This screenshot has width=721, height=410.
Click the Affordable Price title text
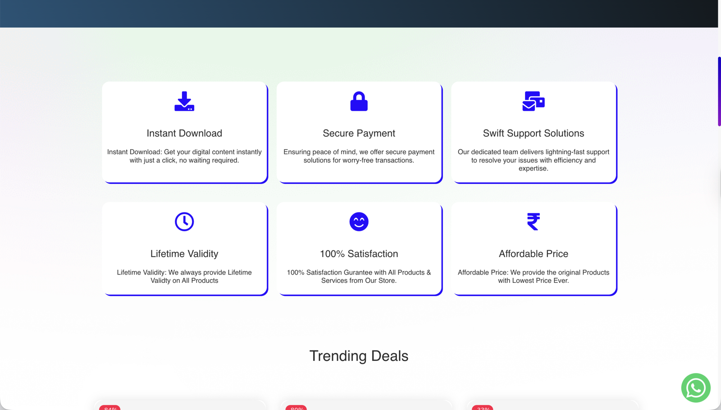click(533, 254)
